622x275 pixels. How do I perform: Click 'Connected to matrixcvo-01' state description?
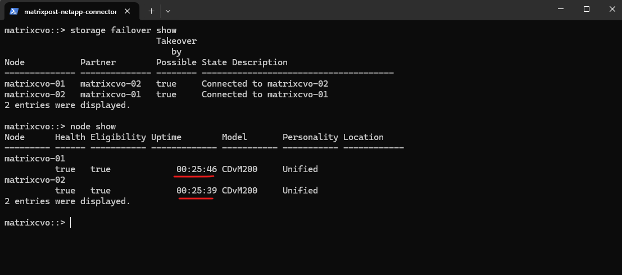[x=265, y=94]
